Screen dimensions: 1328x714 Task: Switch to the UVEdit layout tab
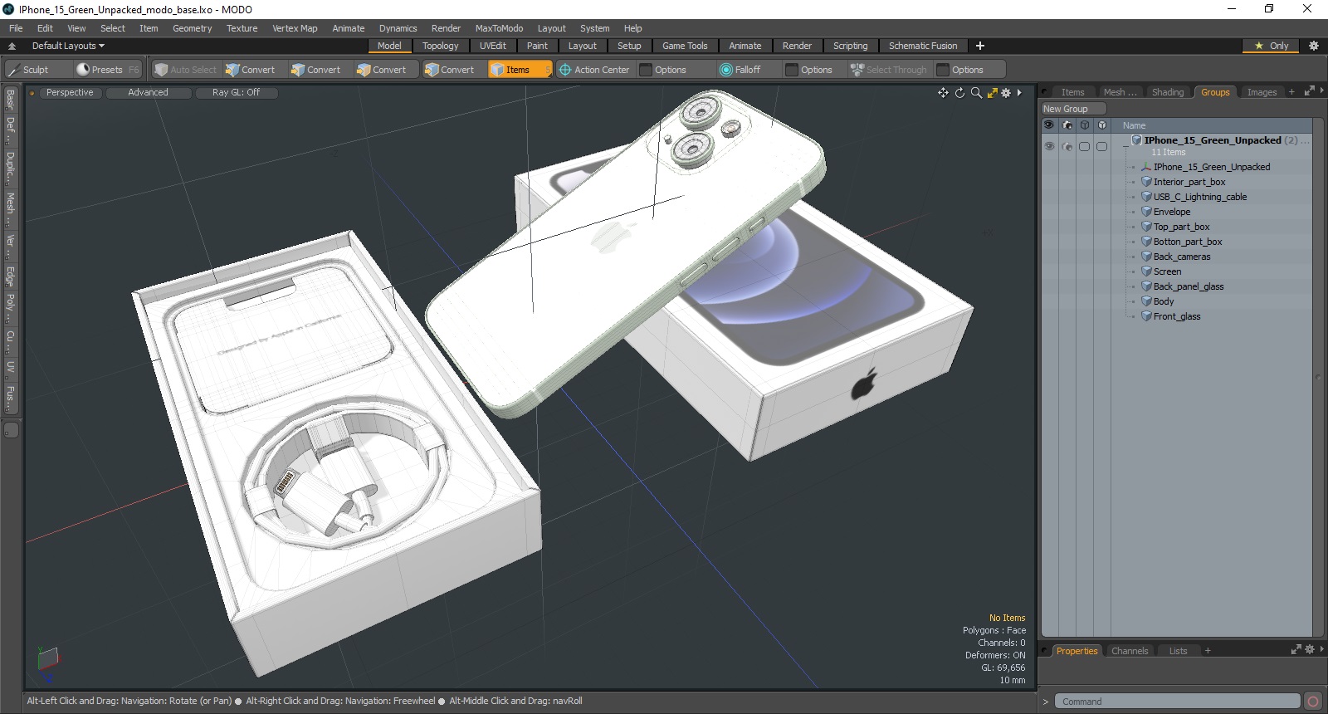tap(492, 46)
